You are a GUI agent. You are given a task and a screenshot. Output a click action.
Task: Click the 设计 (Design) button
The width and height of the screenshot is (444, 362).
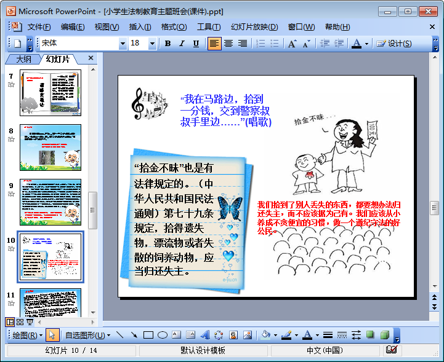tap(394, 44)
